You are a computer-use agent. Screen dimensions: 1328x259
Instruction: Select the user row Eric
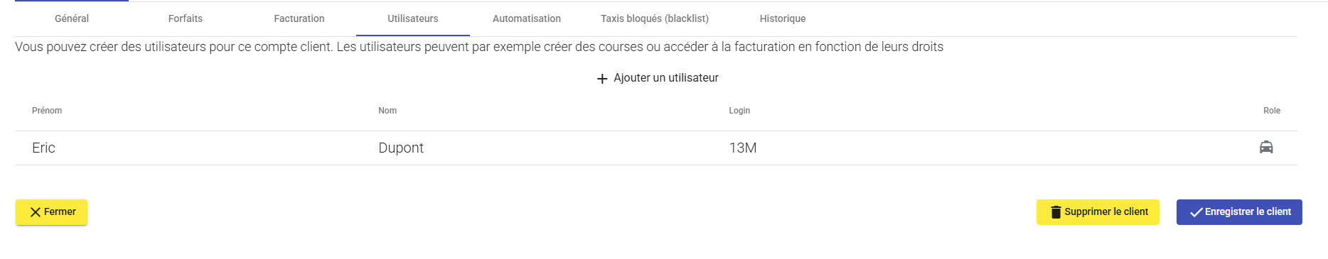[x=656, y=148]
